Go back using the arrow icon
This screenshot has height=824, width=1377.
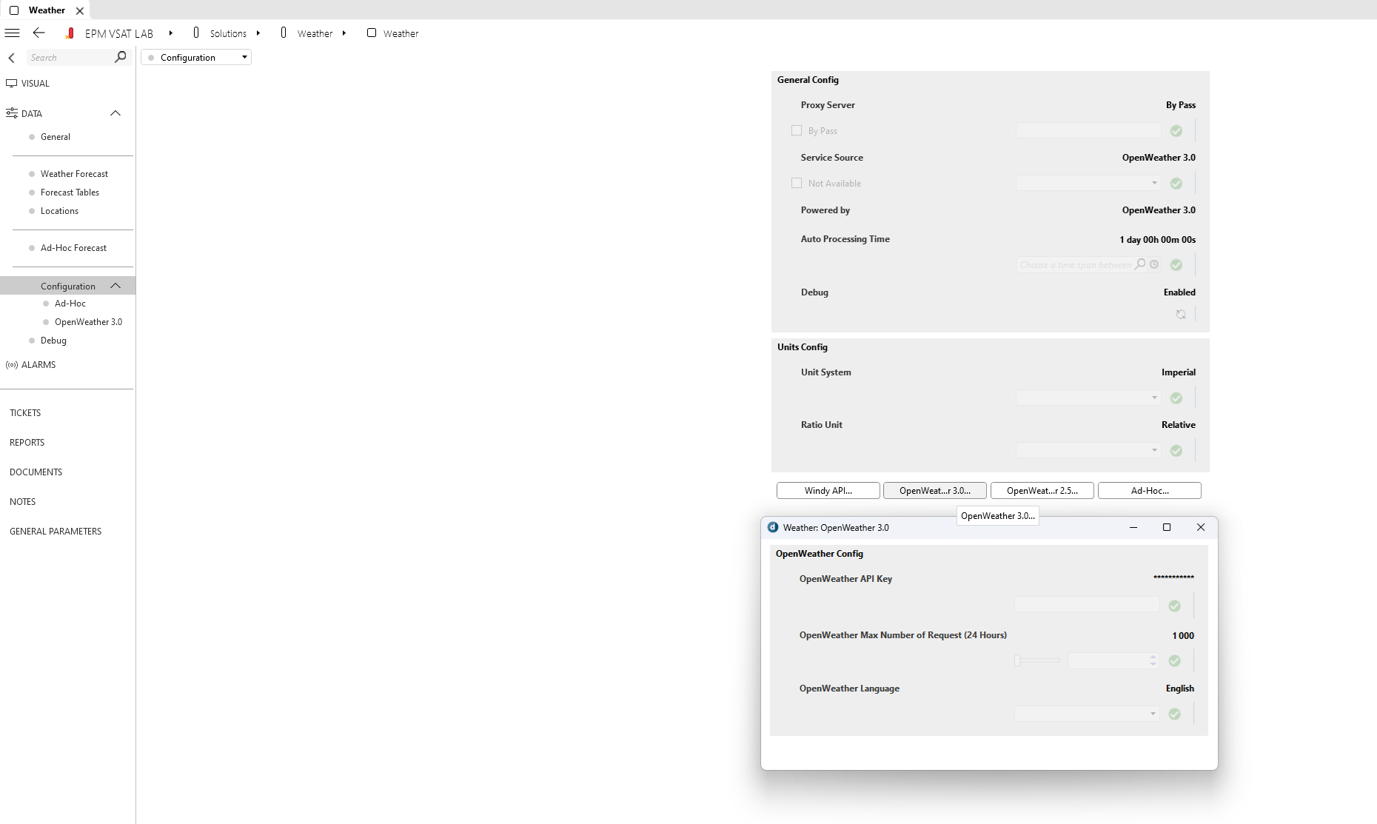pos(39,33)
